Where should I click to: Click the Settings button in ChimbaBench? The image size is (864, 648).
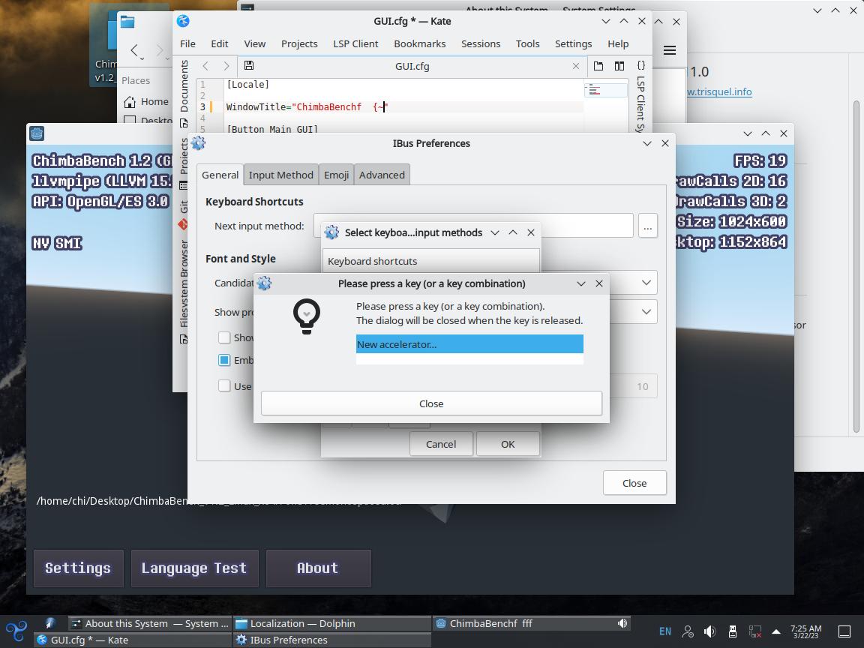[x=78, y=568]
